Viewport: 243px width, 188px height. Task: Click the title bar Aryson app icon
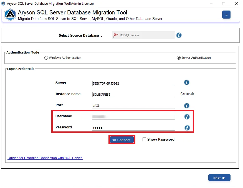point(3,4)
